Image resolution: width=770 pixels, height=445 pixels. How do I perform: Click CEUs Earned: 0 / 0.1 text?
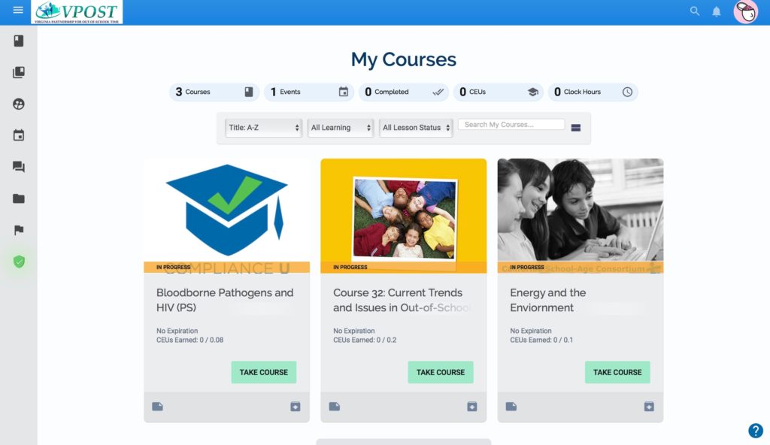coord(541,340)
